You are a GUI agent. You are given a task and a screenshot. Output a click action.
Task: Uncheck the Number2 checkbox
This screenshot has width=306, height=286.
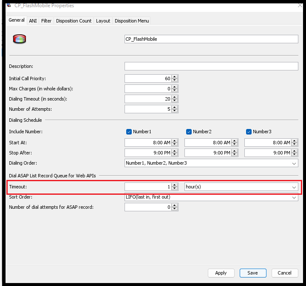coord(189,132)
